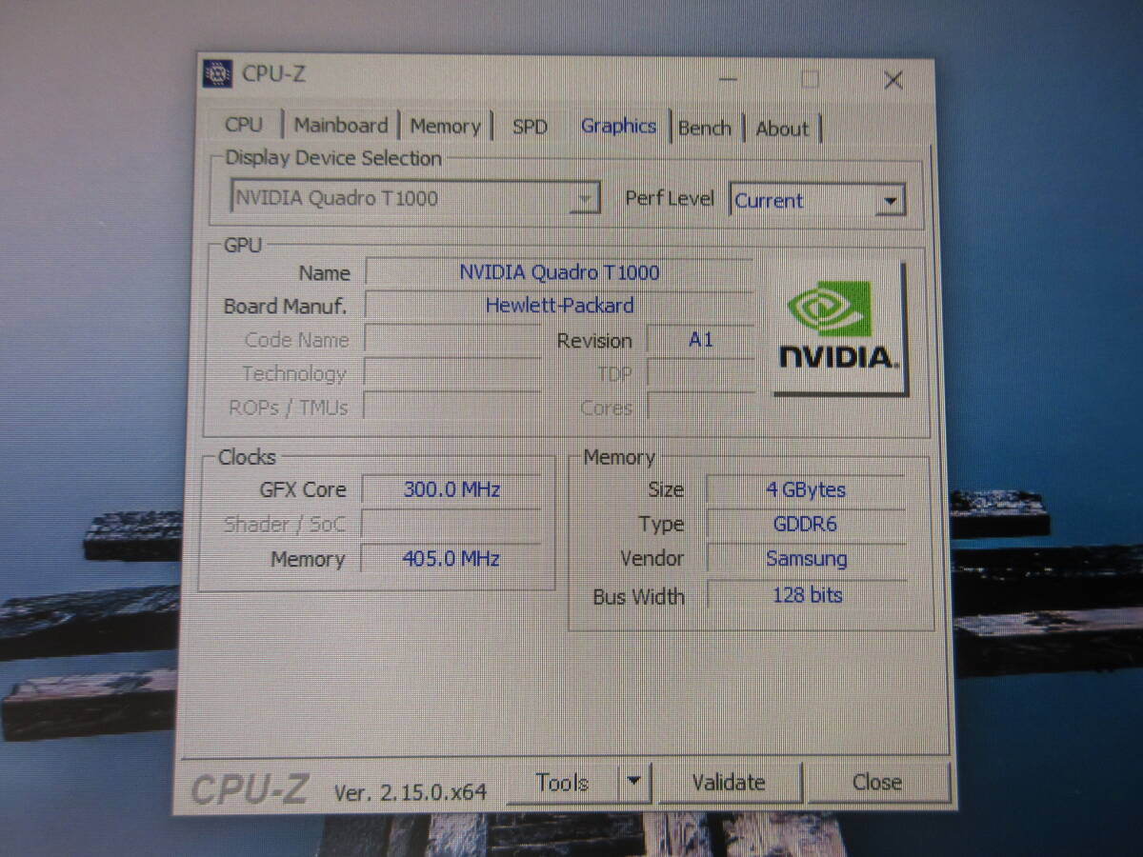Click the Hewlett-Packard board manufacturer value
This screenshot has width=1143, height=857.
pyautogui.click(x=559, y=306)
